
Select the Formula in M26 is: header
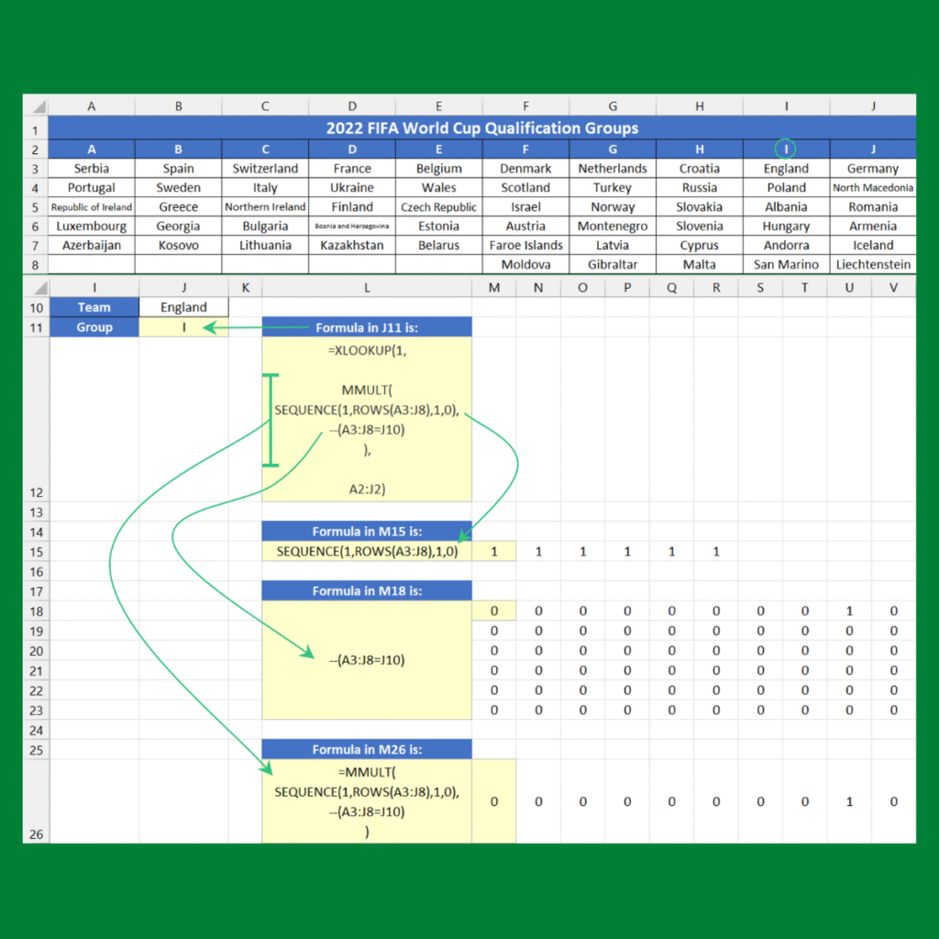click(367, 749)
